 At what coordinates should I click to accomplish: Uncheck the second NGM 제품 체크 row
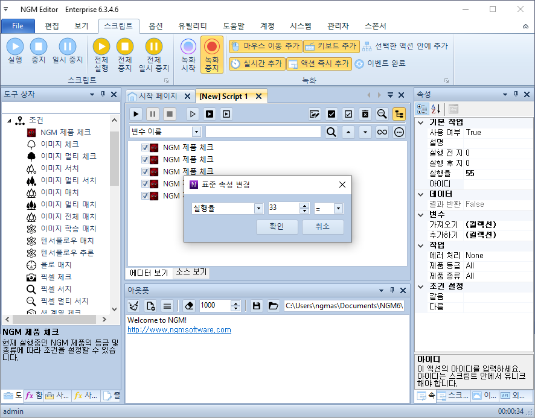[145, 160]
